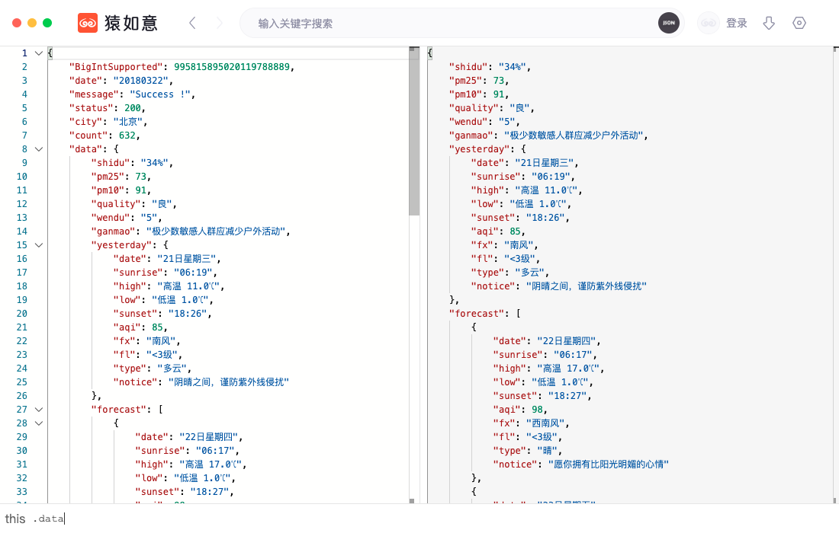Viewport: 839px width, 533px height.
Task: Click "阴晴之间，谨防紫外线侵扰" in the left editor
Action: point(229,382)
